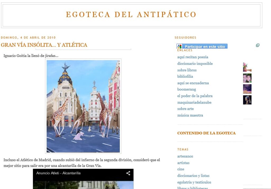Select the artesanos topic
The height and width of the screenshot is (189, 271).
tap(185, 157)
